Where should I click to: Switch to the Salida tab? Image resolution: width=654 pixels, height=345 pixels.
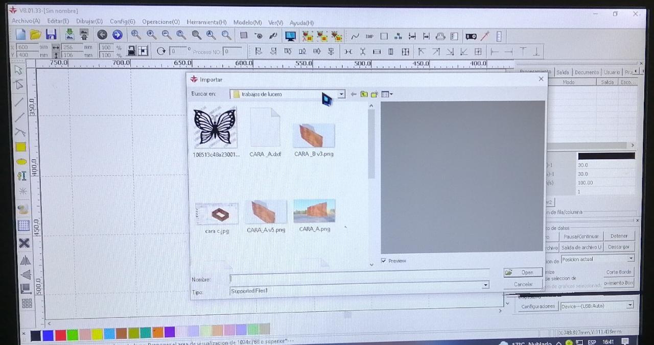[563, 72]
